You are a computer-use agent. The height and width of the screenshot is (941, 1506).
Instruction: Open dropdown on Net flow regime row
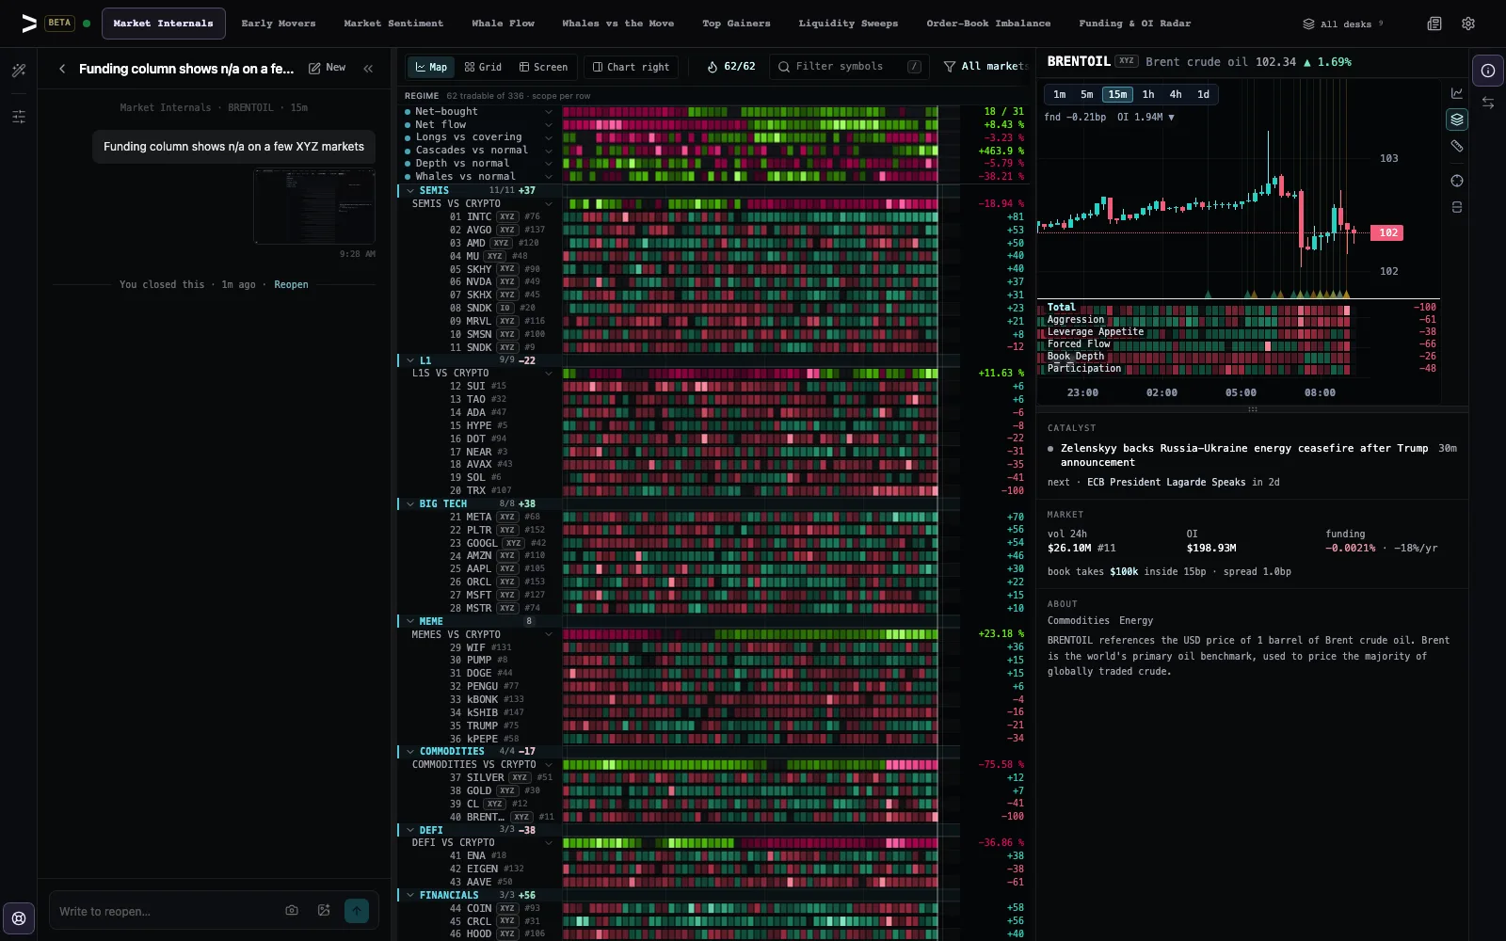pos(549,124)
